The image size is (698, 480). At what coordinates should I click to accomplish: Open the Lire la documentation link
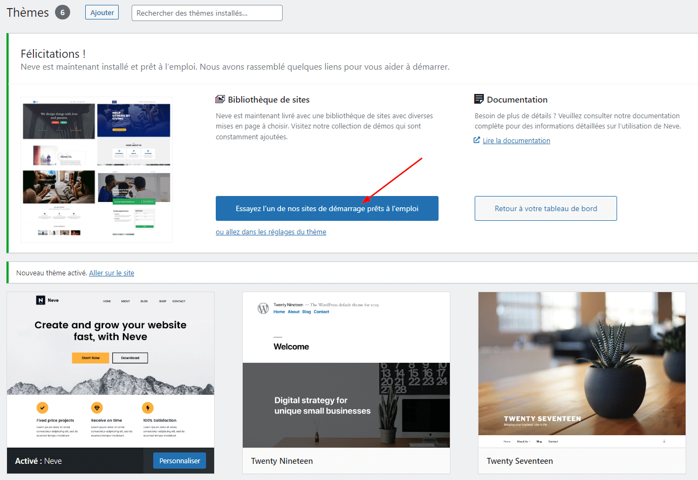[x=516, y=140]
